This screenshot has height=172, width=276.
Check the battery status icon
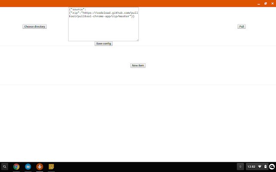pos(266,166)
